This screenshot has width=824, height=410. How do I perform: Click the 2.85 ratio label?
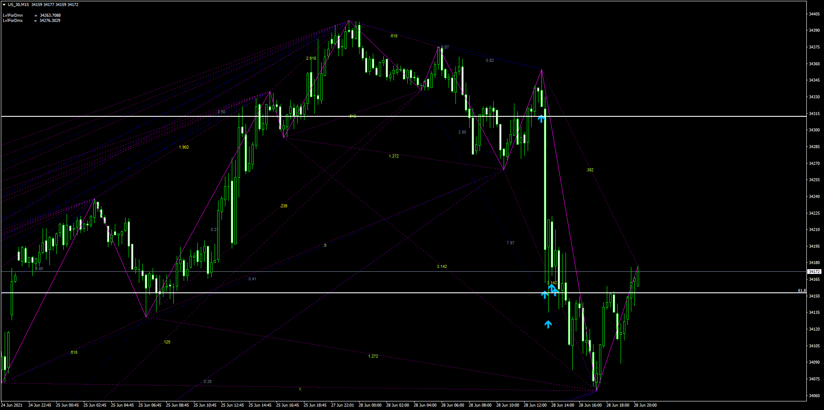pos(462,132)
